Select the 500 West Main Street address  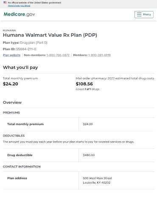pos(98,178)
